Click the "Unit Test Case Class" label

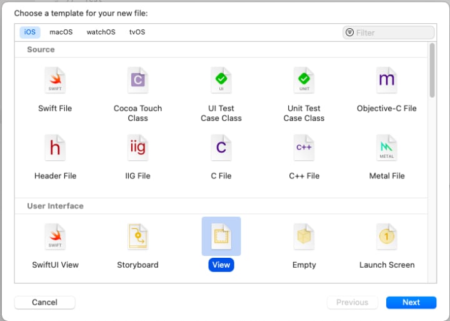[304, 113]
